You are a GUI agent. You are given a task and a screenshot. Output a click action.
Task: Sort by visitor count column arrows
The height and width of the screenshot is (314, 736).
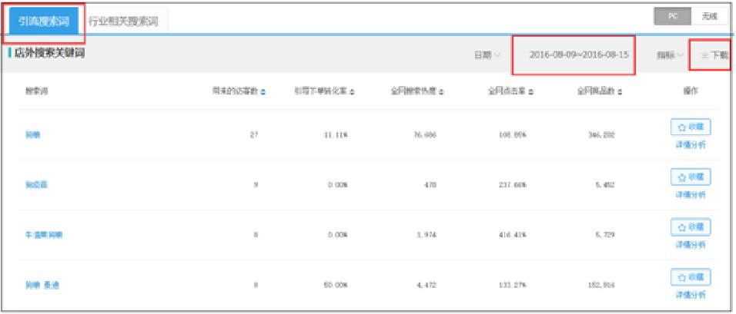(x=263, y=91)
